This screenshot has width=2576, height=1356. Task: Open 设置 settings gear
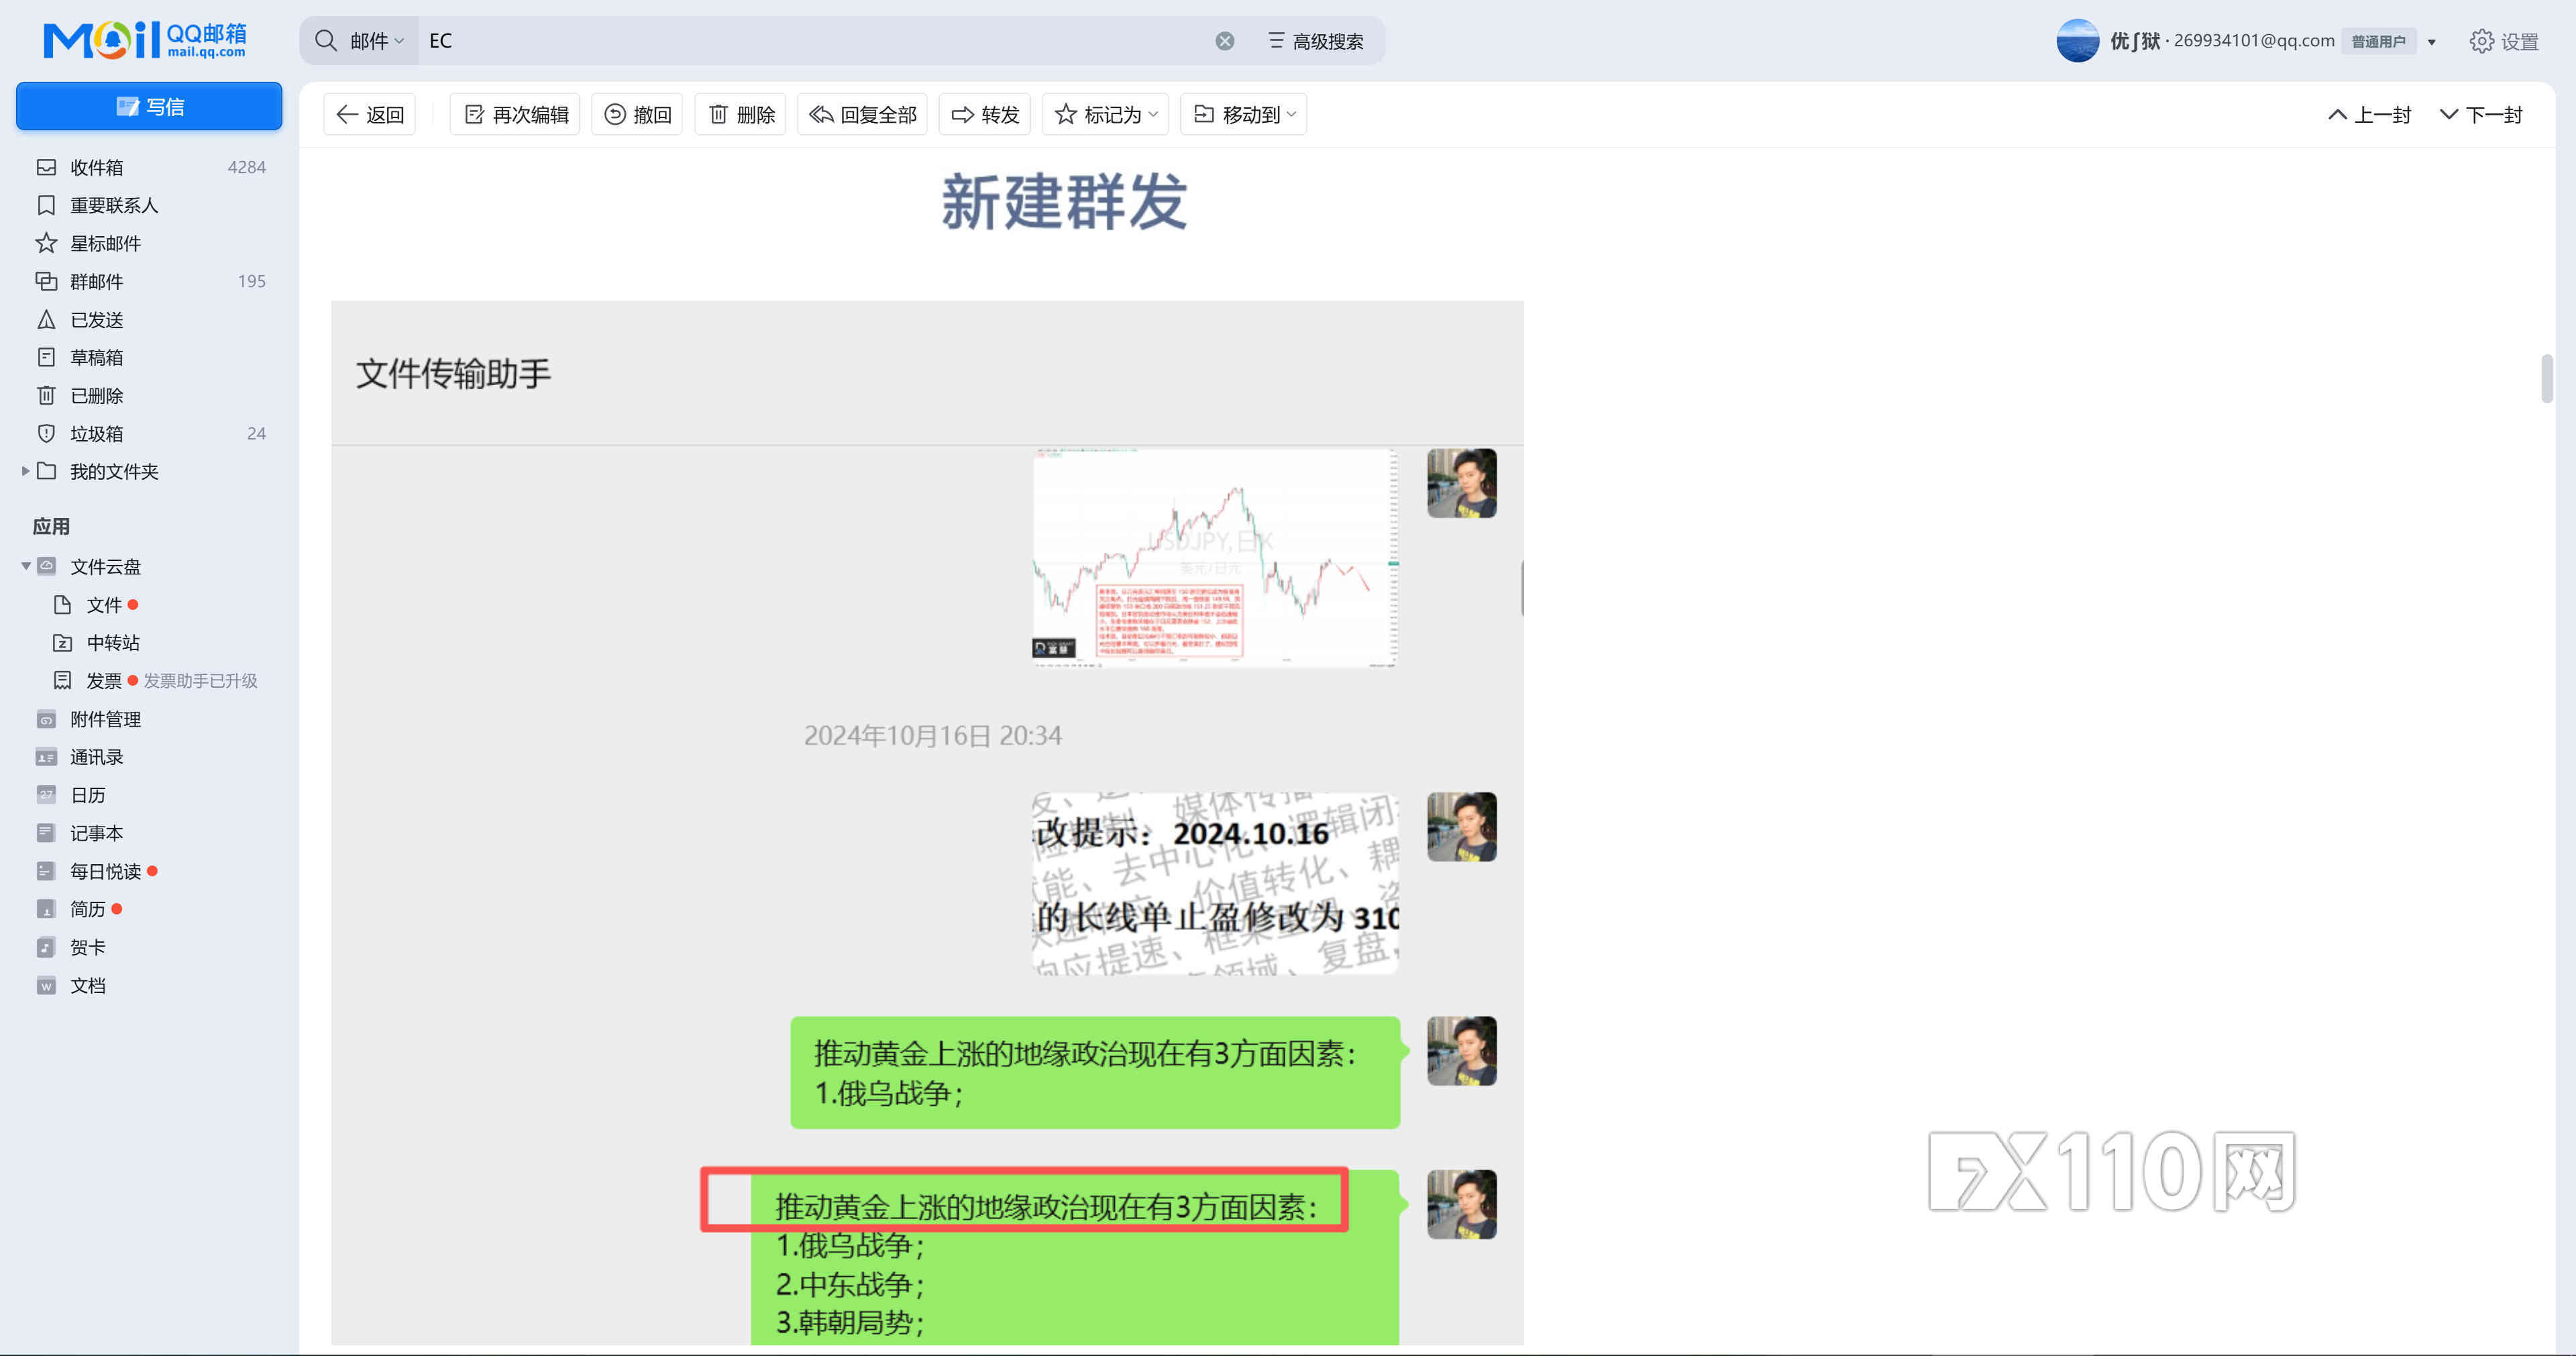2504,41
